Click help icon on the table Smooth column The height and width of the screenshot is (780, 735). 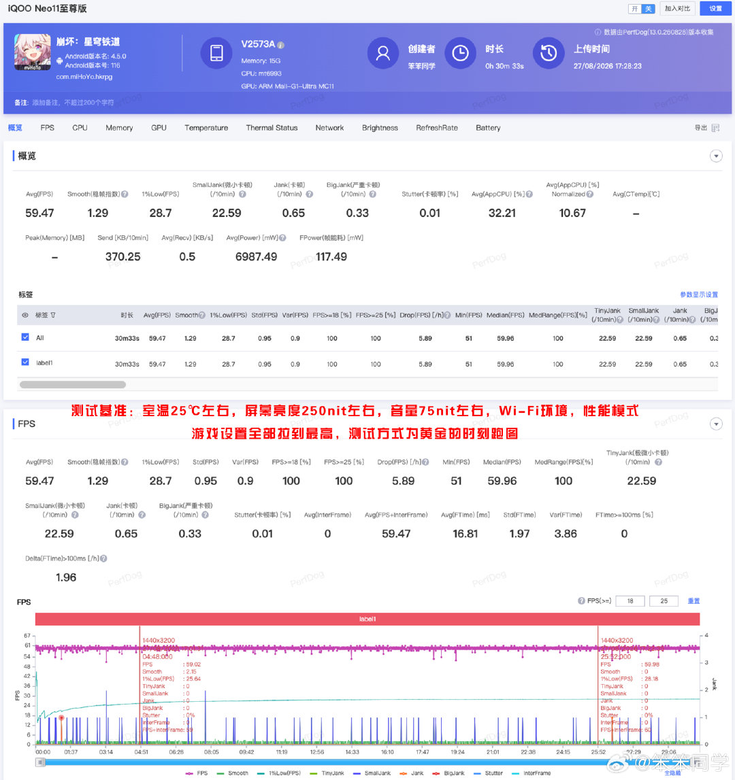[x=201, y=315]
